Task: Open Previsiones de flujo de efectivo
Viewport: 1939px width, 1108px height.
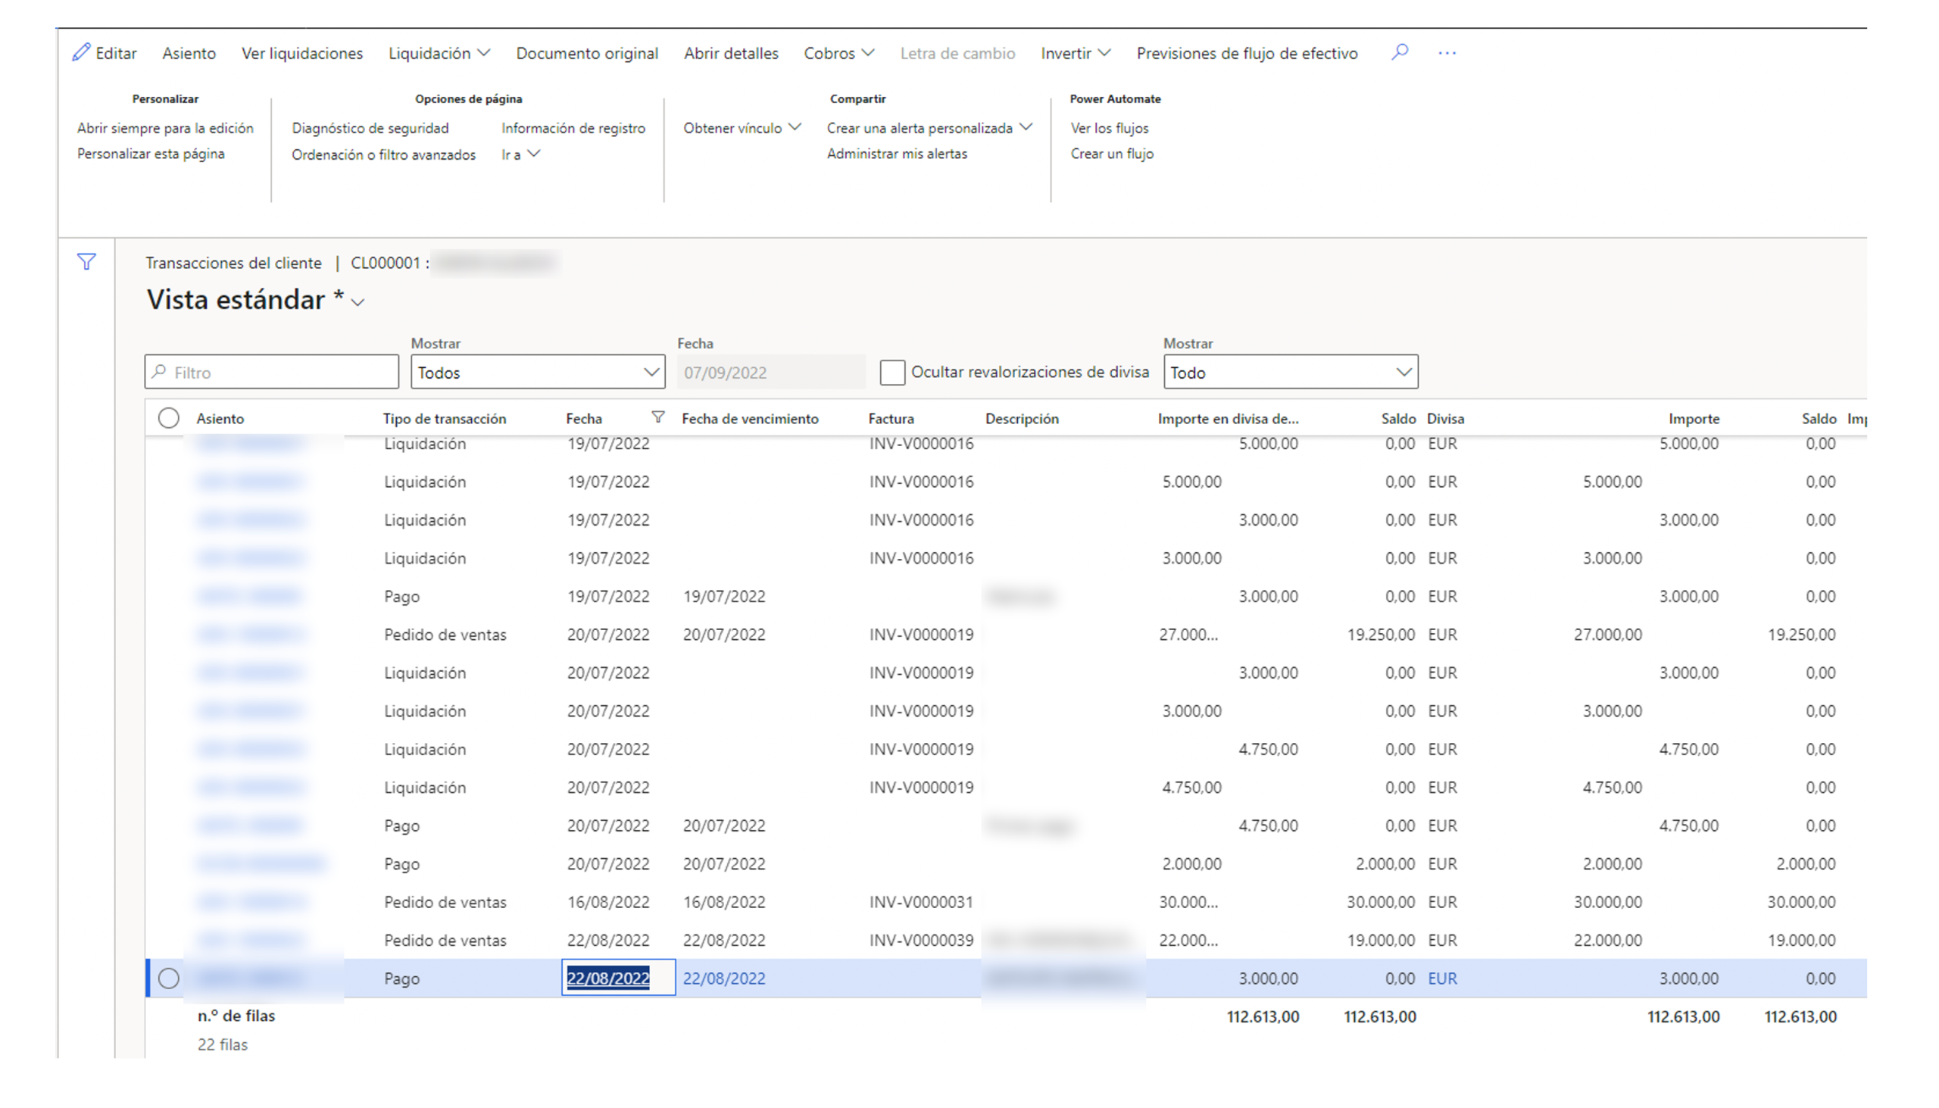Action: (1247, 53)
